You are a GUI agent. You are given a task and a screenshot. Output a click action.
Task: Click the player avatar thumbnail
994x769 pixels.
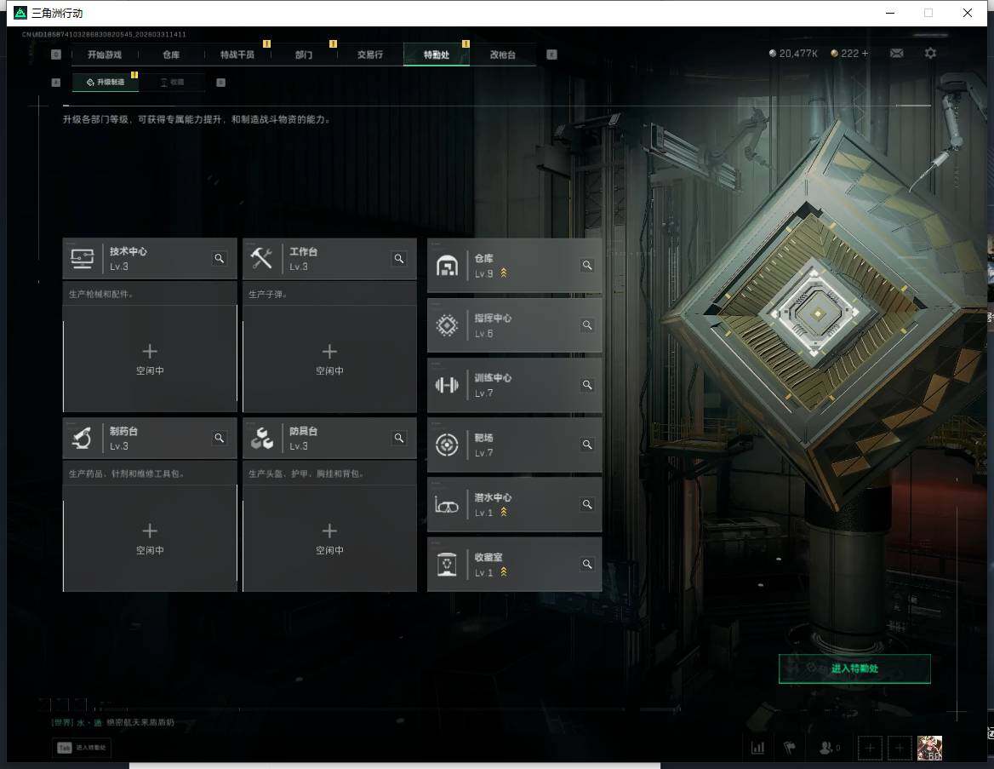pyautogui.click(x=929, y=748)
